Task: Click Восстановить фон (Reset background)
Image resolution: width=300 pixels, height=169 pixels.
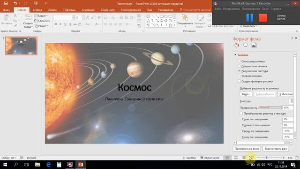Action: point(276,149)
